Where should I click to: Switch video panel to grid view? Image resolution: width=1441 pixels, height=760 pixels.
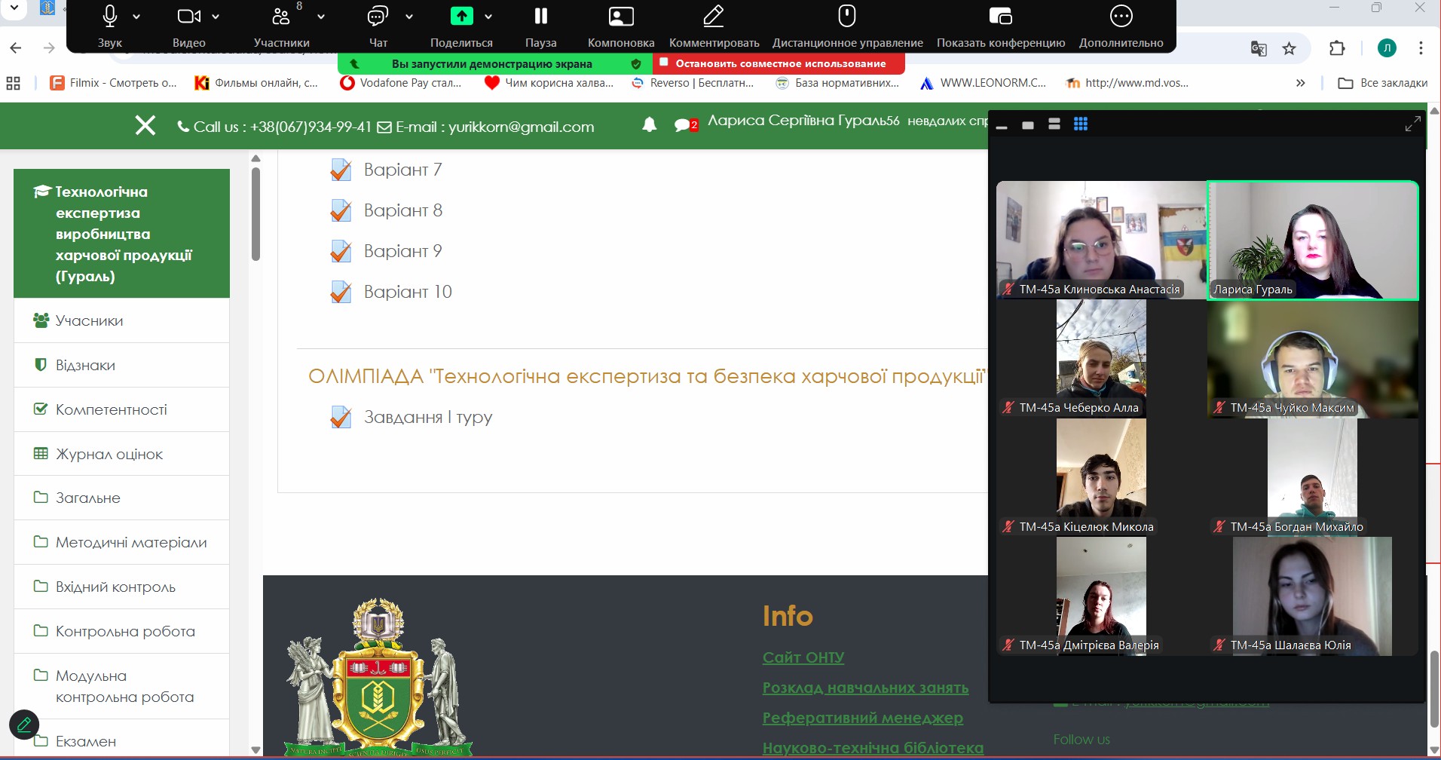point(1080,124)
